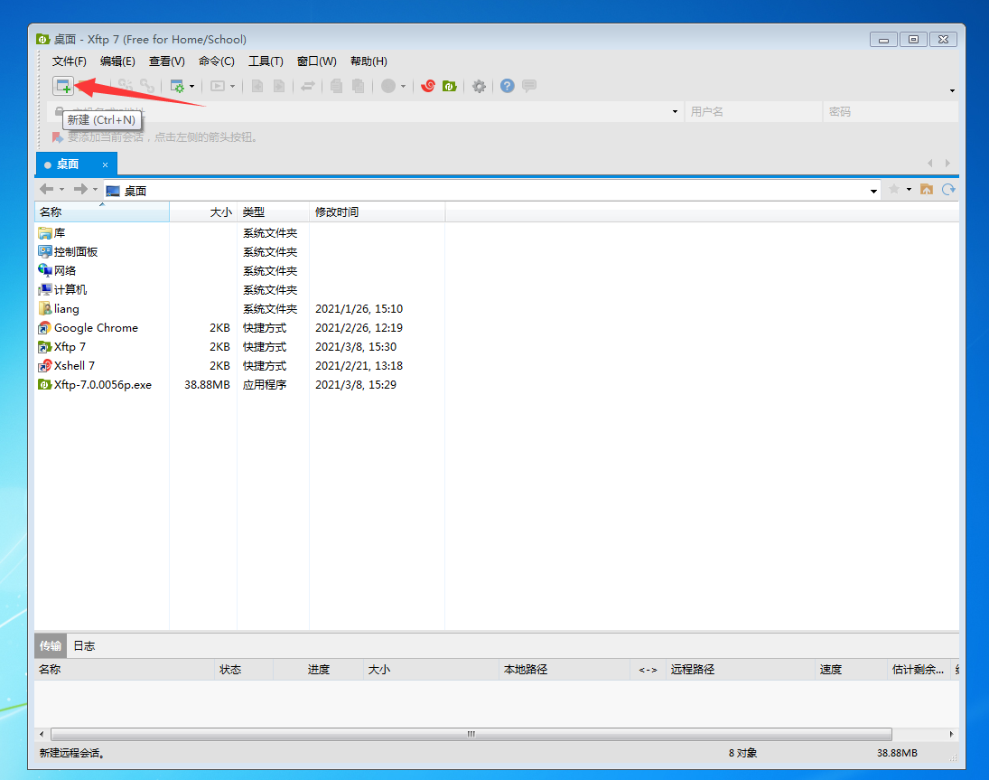Click the 密码 input field
Image resolution: width=989 pixels, height=780 pixels.
(891, 112)
